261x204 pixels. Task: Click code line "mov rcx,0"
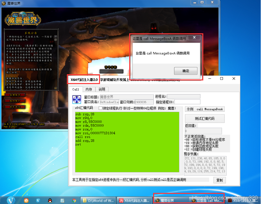coord(84,129)
